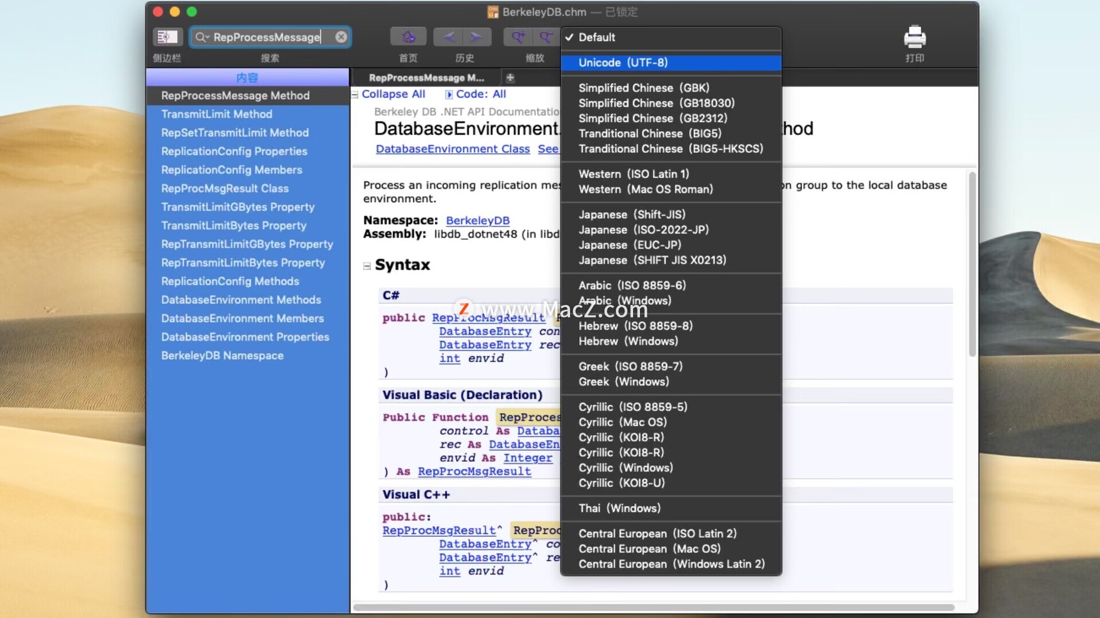Pick Japanese (Shift-JIS) encoding

(x=671, y=215)
